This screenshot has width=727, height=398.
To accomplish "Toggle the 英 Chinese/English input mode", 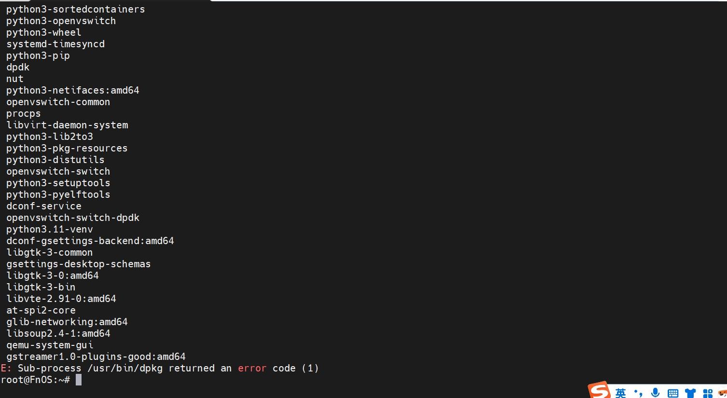I will coord(620,393).
